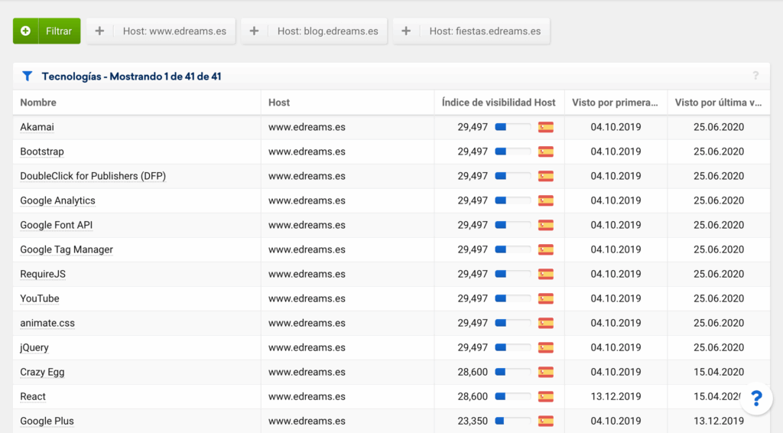Open the Google Tag Manager link
Screen dimensions: 783x433
[x=67, y=249]
